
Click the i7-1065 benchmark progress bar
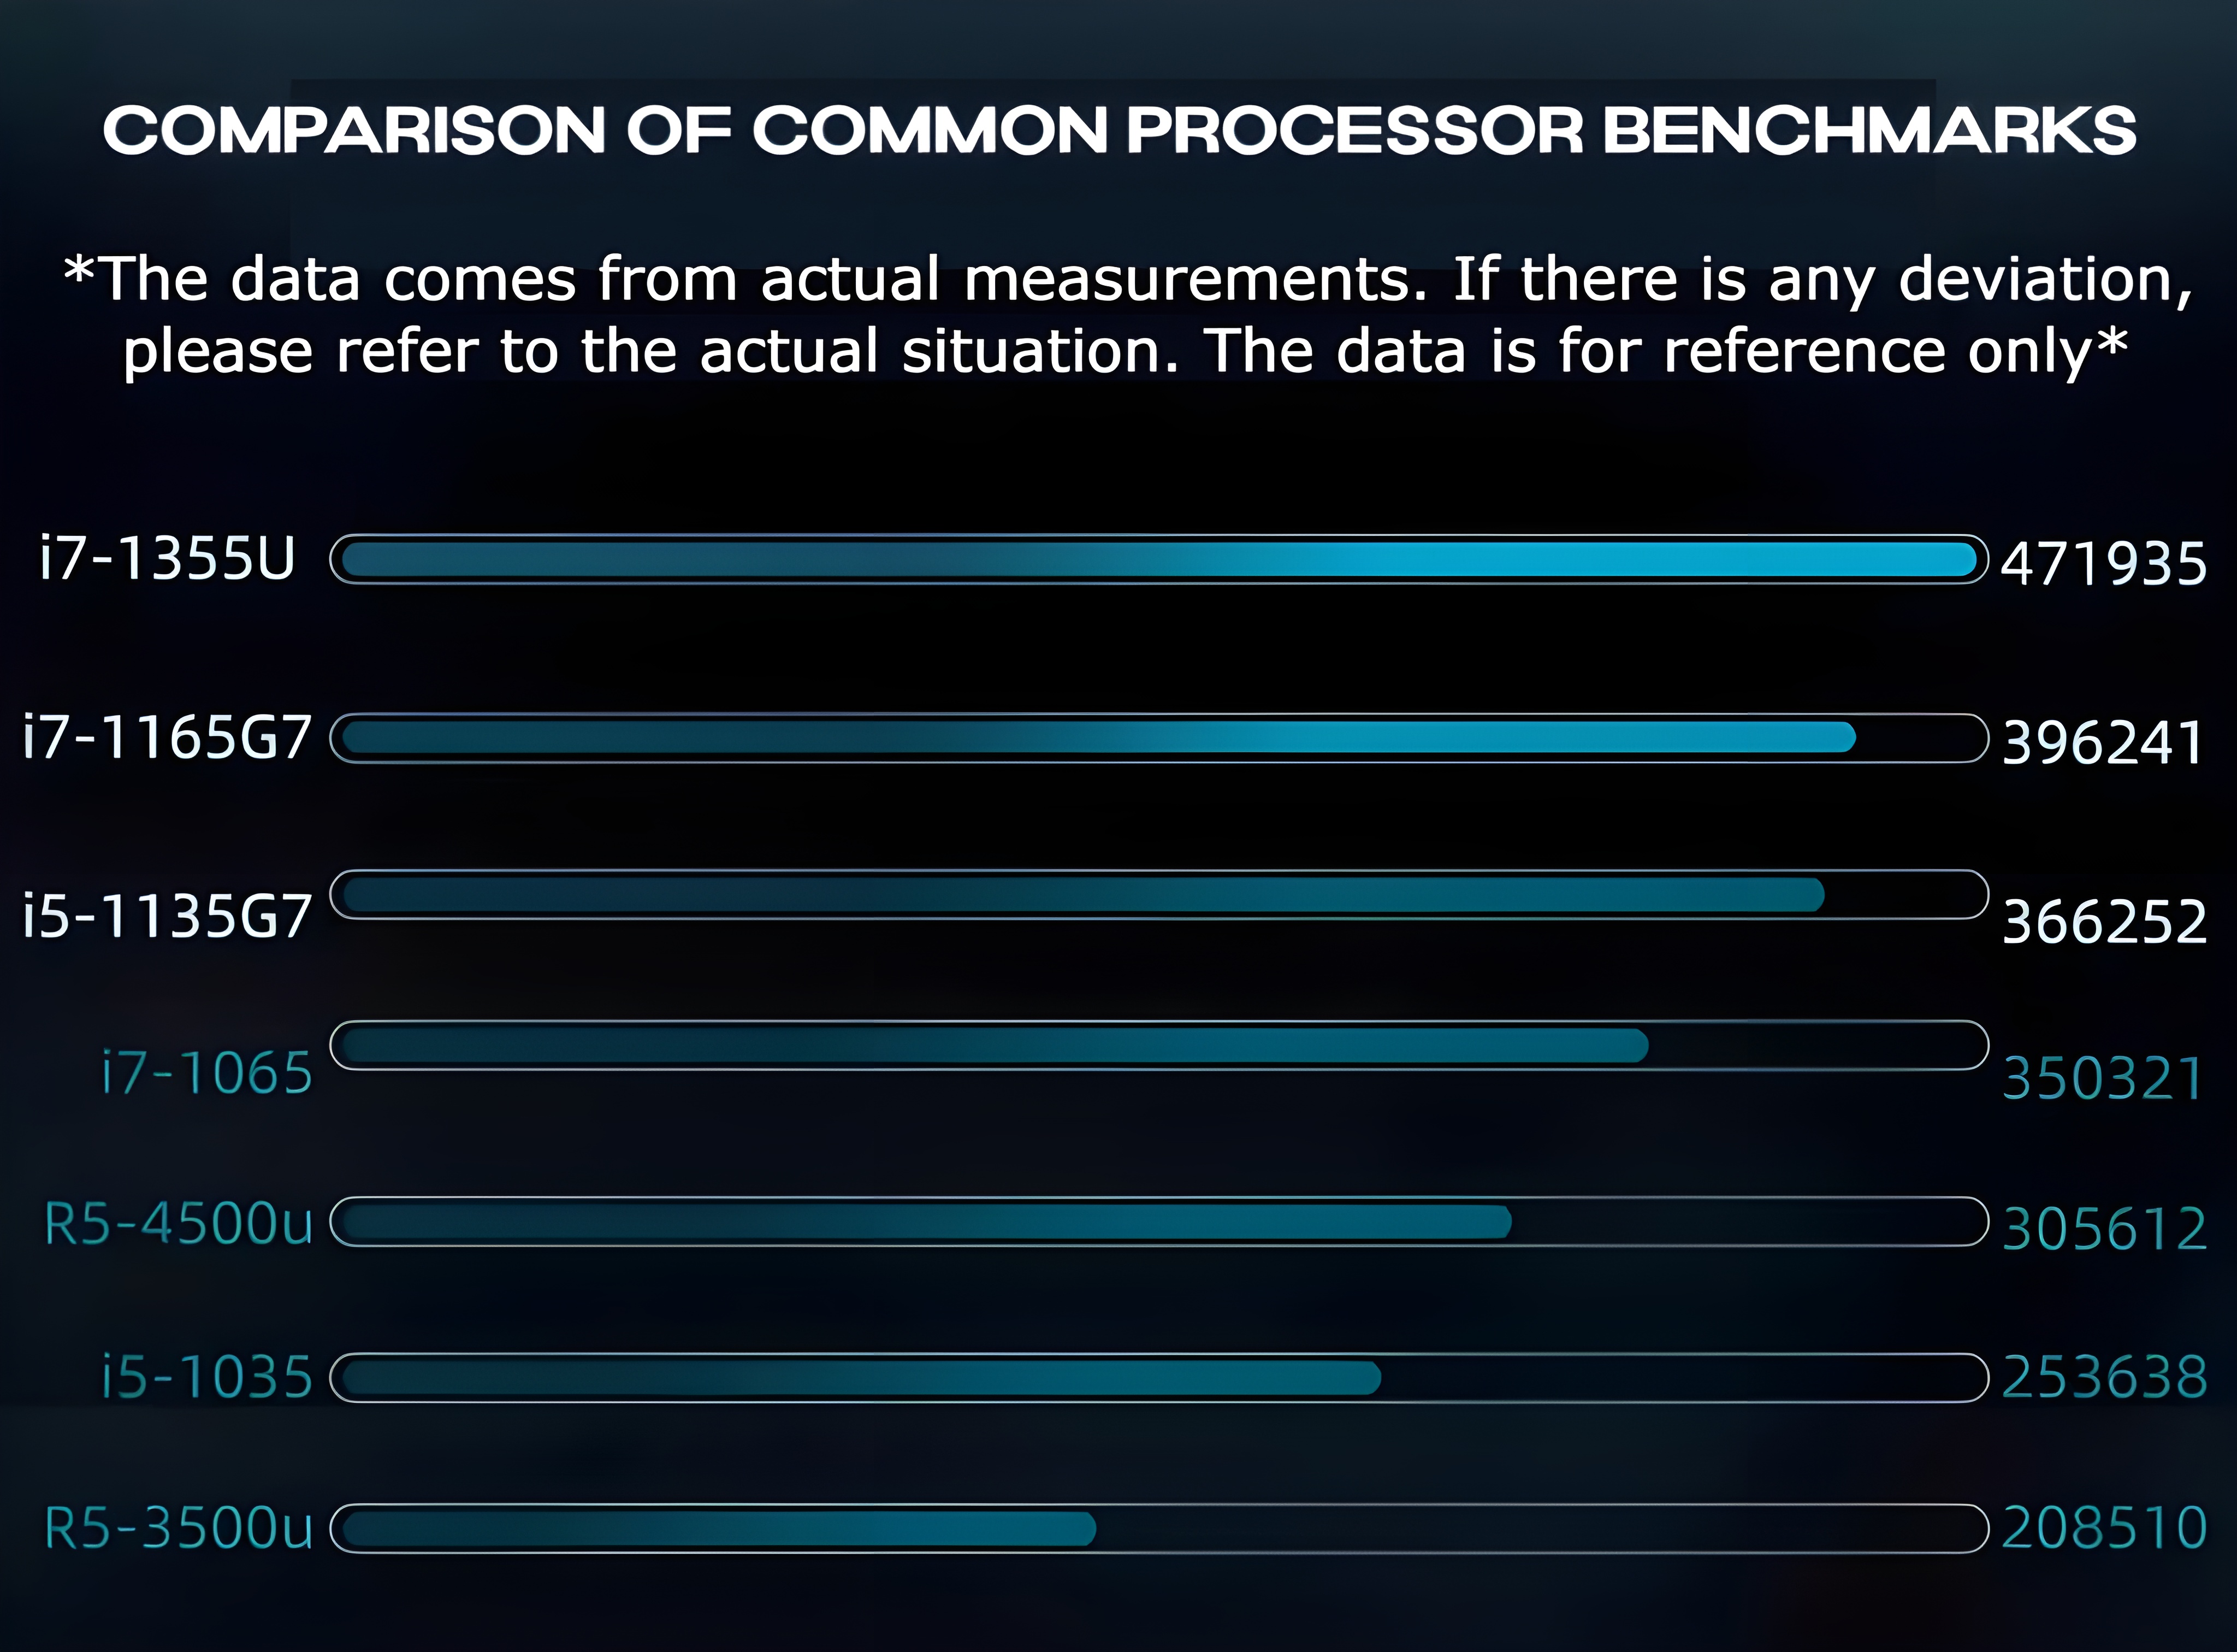coord(1158,1046)
